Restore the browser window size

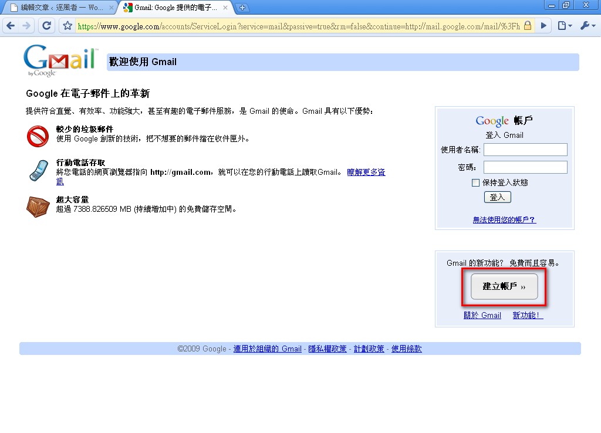(x=566, y=5)
